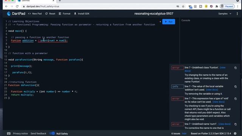Go back in browser history
Screen dimensions: 242x136
click(6, 6)
